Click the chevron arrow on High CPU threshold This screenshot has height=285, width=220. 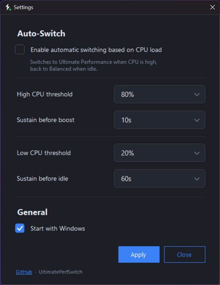click(x=197, y=94)
